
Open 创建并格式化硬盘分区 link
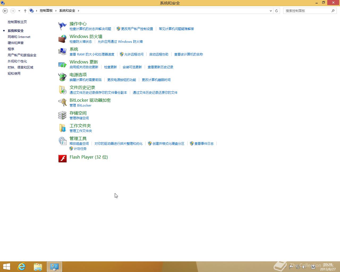pos(168,144)
